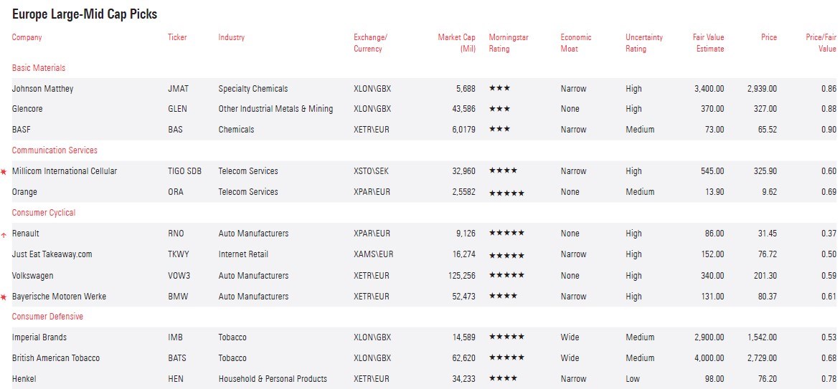
Task: Select the Basic Materials section heading
Action: [x=39, y=68]
